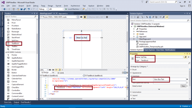Click the notifications filter icon in the title bar
The width and height of the screenshot is (192, 108).
[x=142, y=2]
